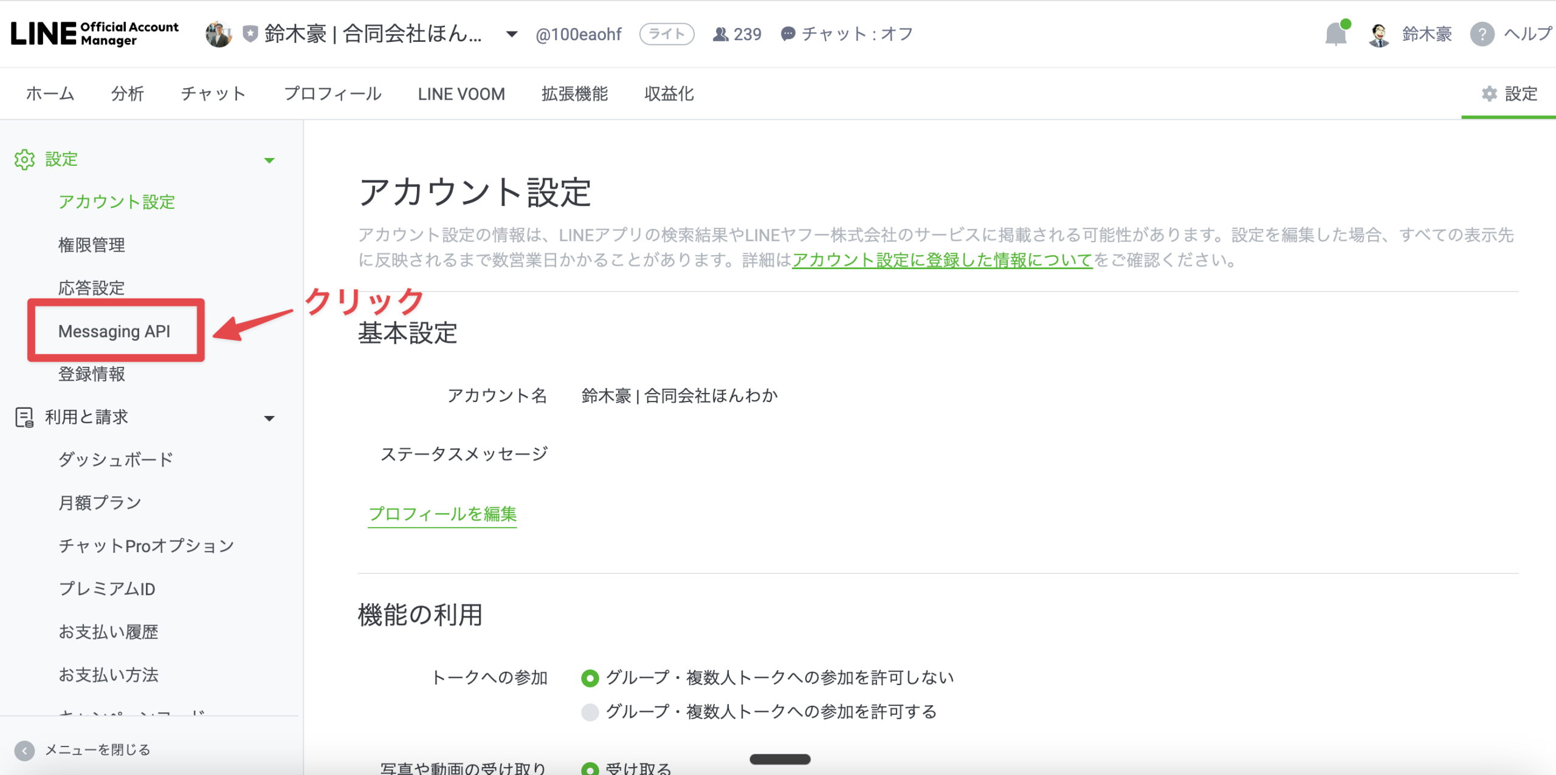Click the account profile avatar thumbnail
1556x775 pixels.
click(x=218, y=34)
